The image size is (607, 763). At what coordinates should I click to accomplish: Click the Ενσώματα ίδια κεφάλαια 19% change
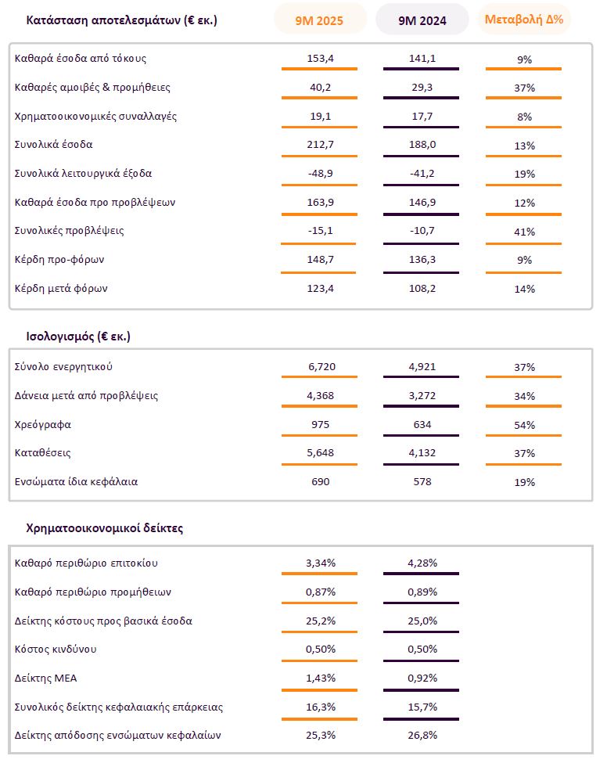click(524, 482)
